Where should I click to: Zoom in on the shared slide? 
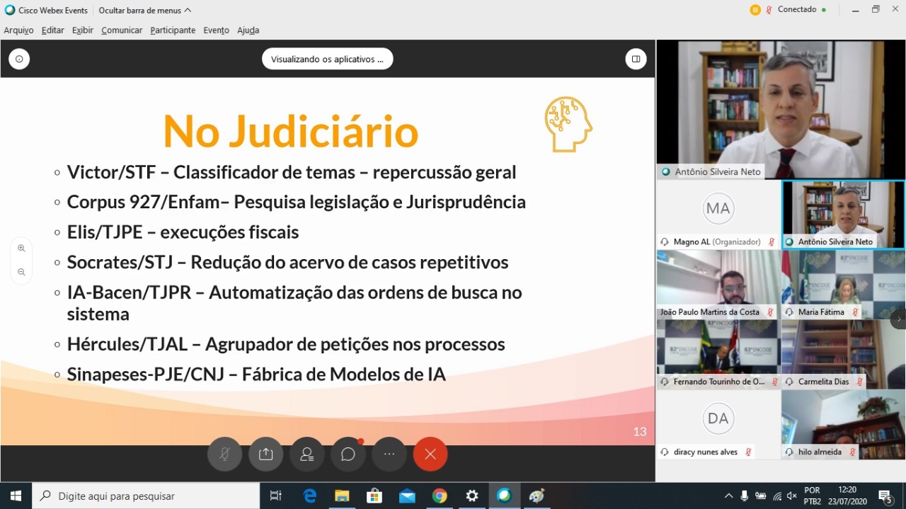(21, 248)
